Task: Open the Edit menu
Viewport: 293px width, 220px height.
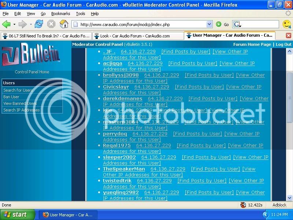Action: [18, 14]
